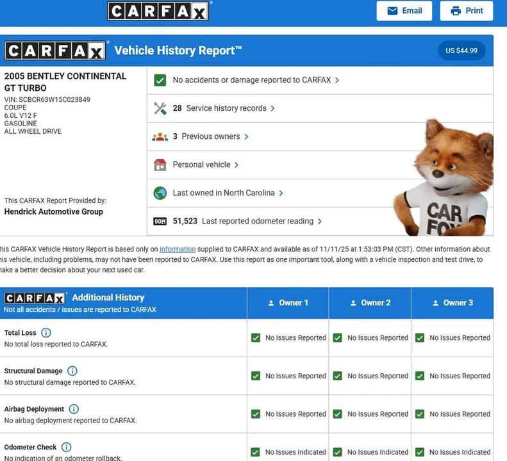Viewport: 507px width, 461px height.
Task: Select the Owner 2 column header
Action: 370,303
